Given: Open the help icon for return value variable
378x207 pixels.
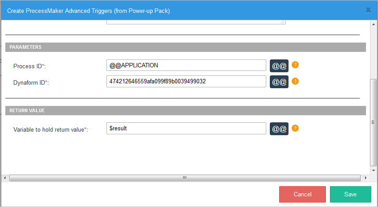Looking at the screenshot, I should coord(295,128).
